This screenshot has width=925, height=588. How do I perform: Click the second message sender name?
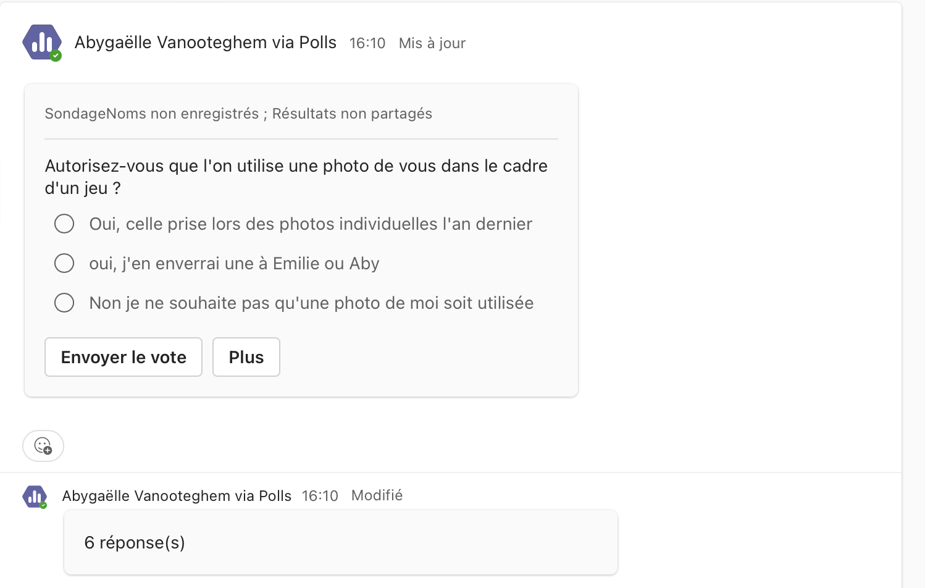tap(177, 496)
